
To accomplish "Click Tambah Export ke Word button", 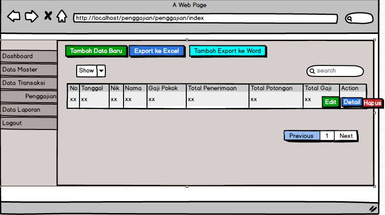I will (227, 51).
